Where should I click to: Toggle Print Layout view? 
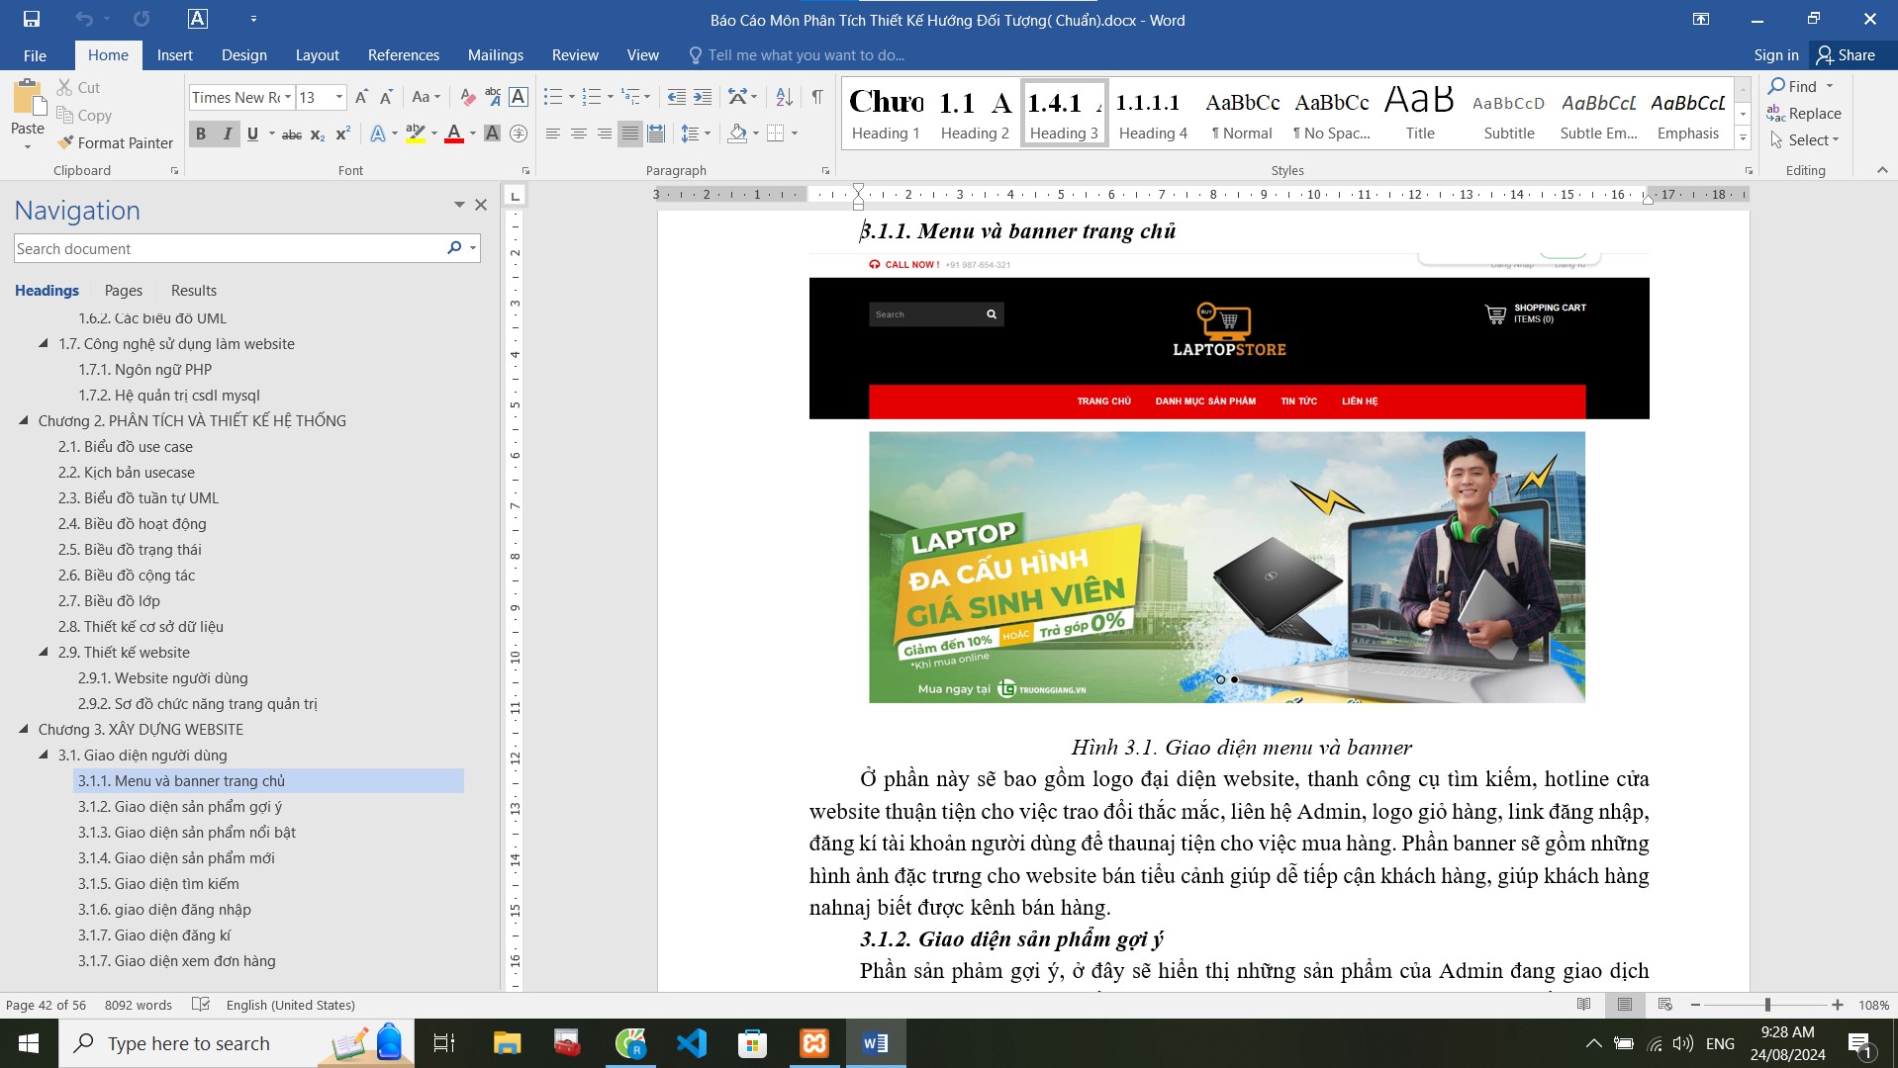coord(1624,1005)
